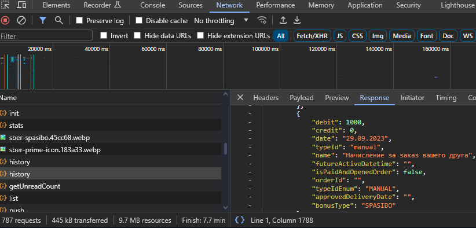This screenshot has height=228, width=476.
Task: Open network conditions wifi icon
Action: (x=262, y=21)
